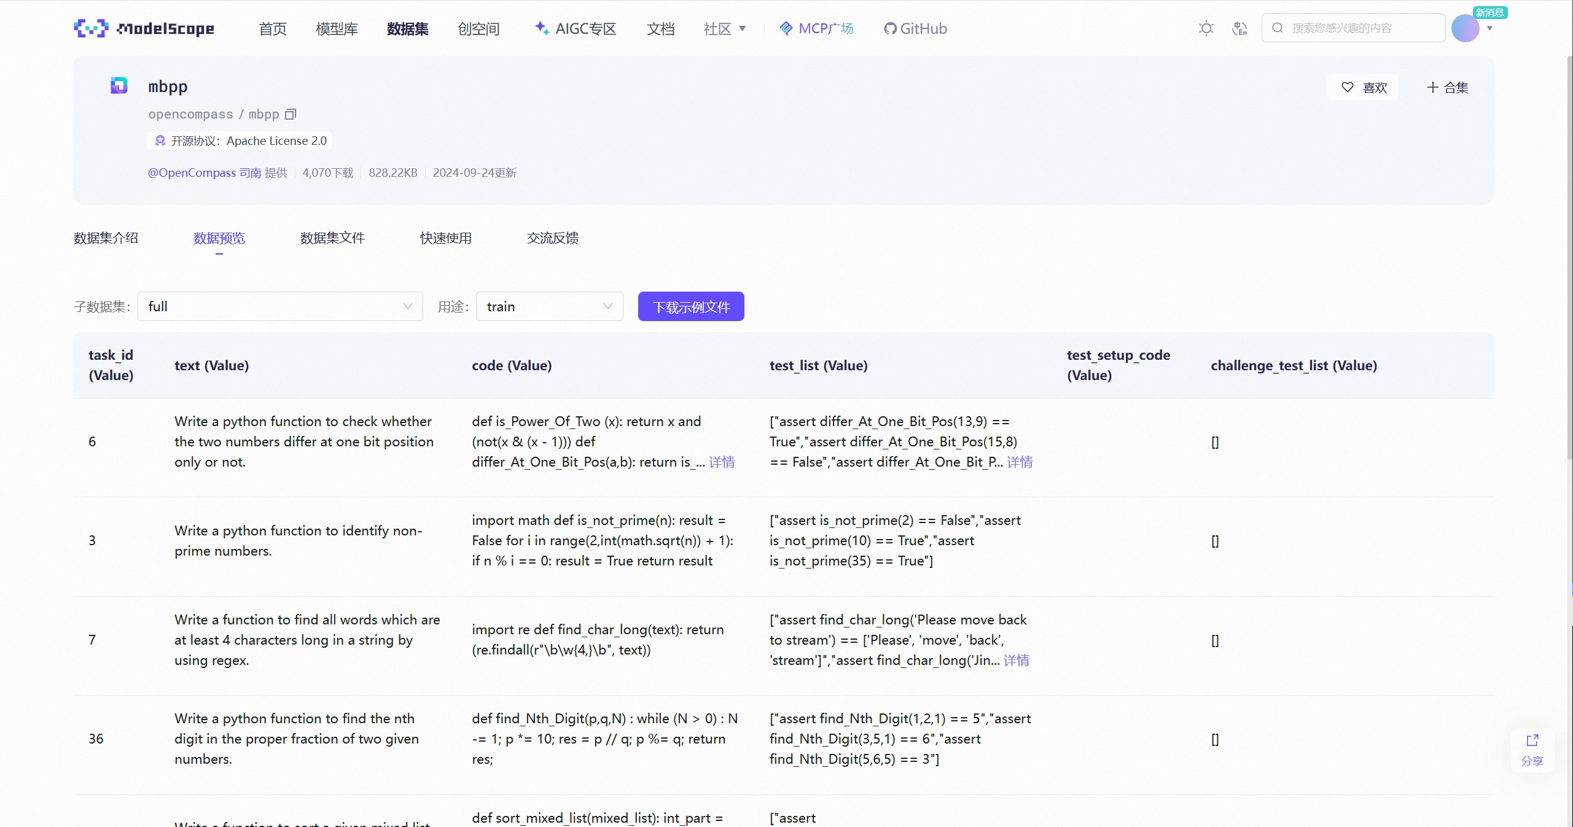
Task: Click the mbpp dataset icon
Action: click(119, 85)
